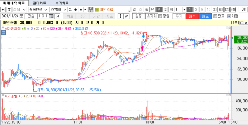Enable the 당일 checkbox
This screenshot has width=248, height=125.
tap(160, 16)
